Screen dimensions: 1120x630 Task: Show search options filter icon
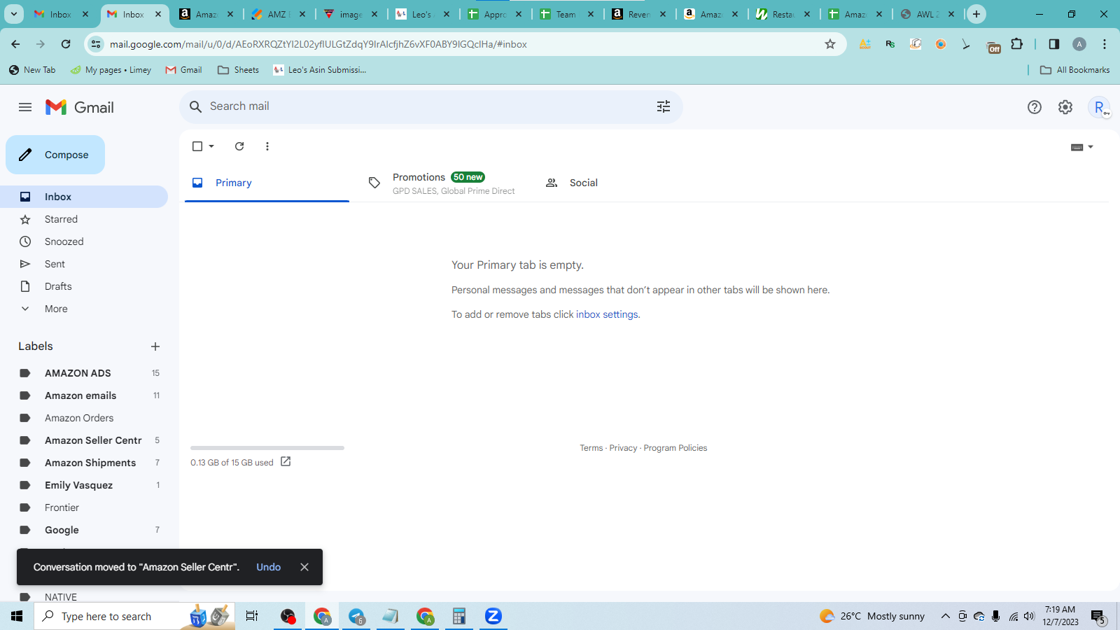click(x=664, y=106)
